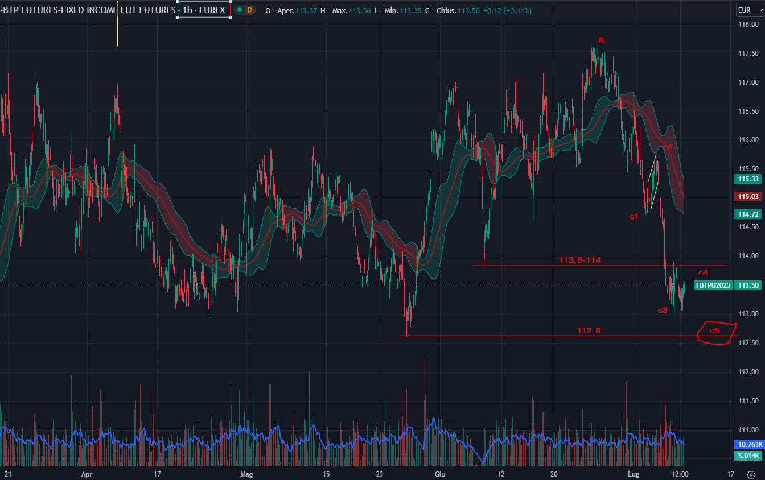
Task: Click the 23 date label on time axis
Action: tap(380, 474)
